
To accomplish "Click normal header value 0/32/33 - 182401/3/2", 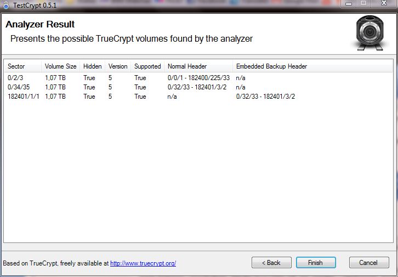I will tap(197, 87).
